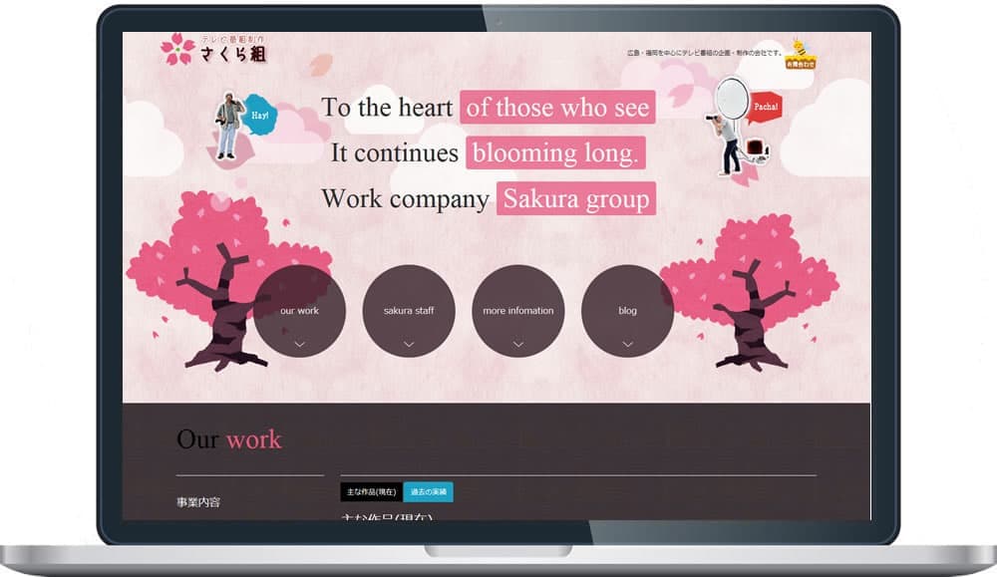Image resolution: width=997 pixels, height=577 pixels.
Task: Switch to the 主な作品(現在) tab
Action: pyautogui.click(x=371, y=492)
